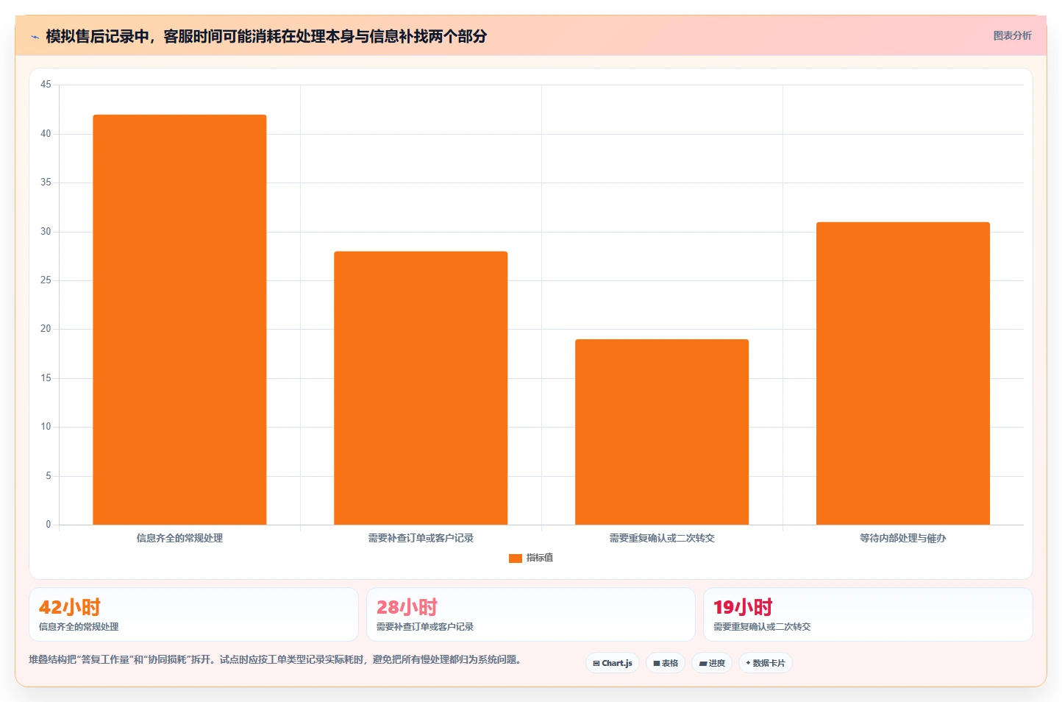Click the 需要重复确认或二次转交 caption under 19小时
1062x702 pixels.
click(762, 627)
